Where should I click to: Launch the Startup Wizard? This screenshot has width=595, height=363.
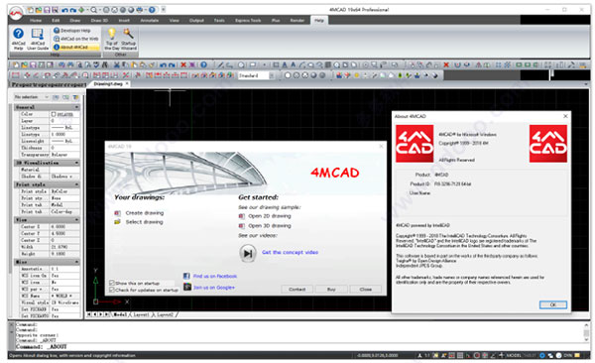coord(128,39)
